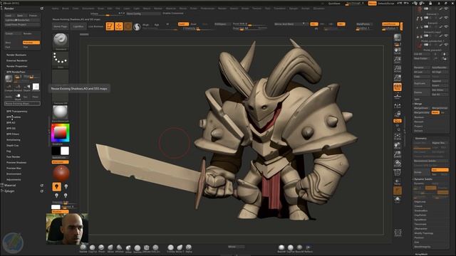Screen dimensions: 456x256
Task: Click the Move view icon on right shelf
Action: click(x=398, y=145)
